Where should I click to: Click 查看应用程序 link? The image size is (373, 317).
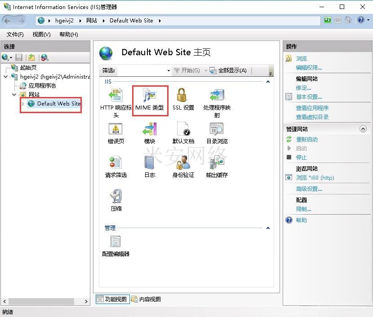(x=312, y=108)
